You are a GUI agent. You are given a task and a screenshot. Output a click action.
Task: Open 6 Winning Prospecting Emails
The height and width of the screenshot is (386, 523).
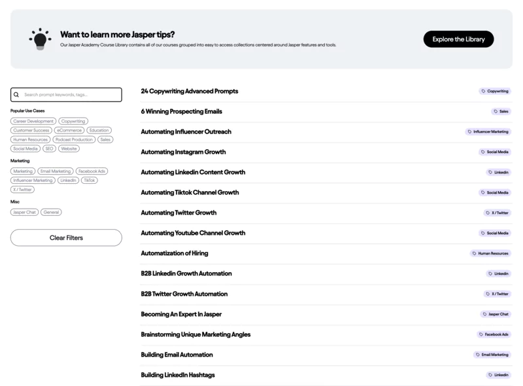pyautogui.click(x=182, y=111)
